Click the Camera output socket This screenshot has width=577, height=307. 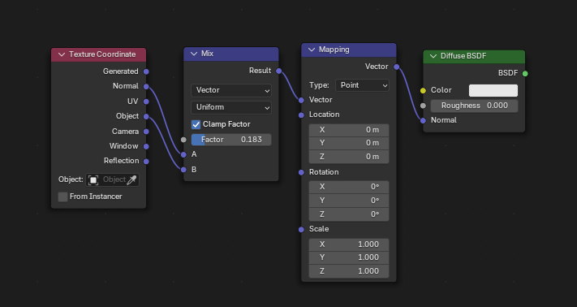pyautogui.click(x=146, y=132)
